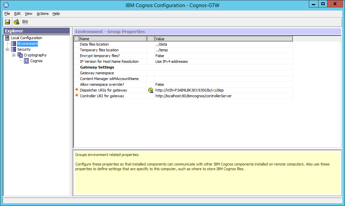Click the Gateway namespace property name
345x206 pixels.
pos(97,73)
